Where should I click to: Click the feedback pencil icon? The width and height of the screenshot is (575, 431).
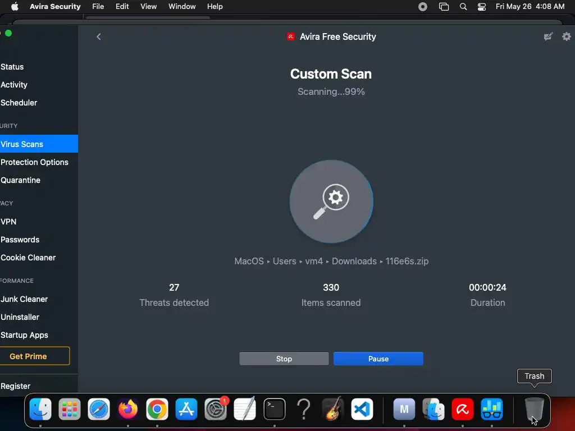(x=548, y=36)
